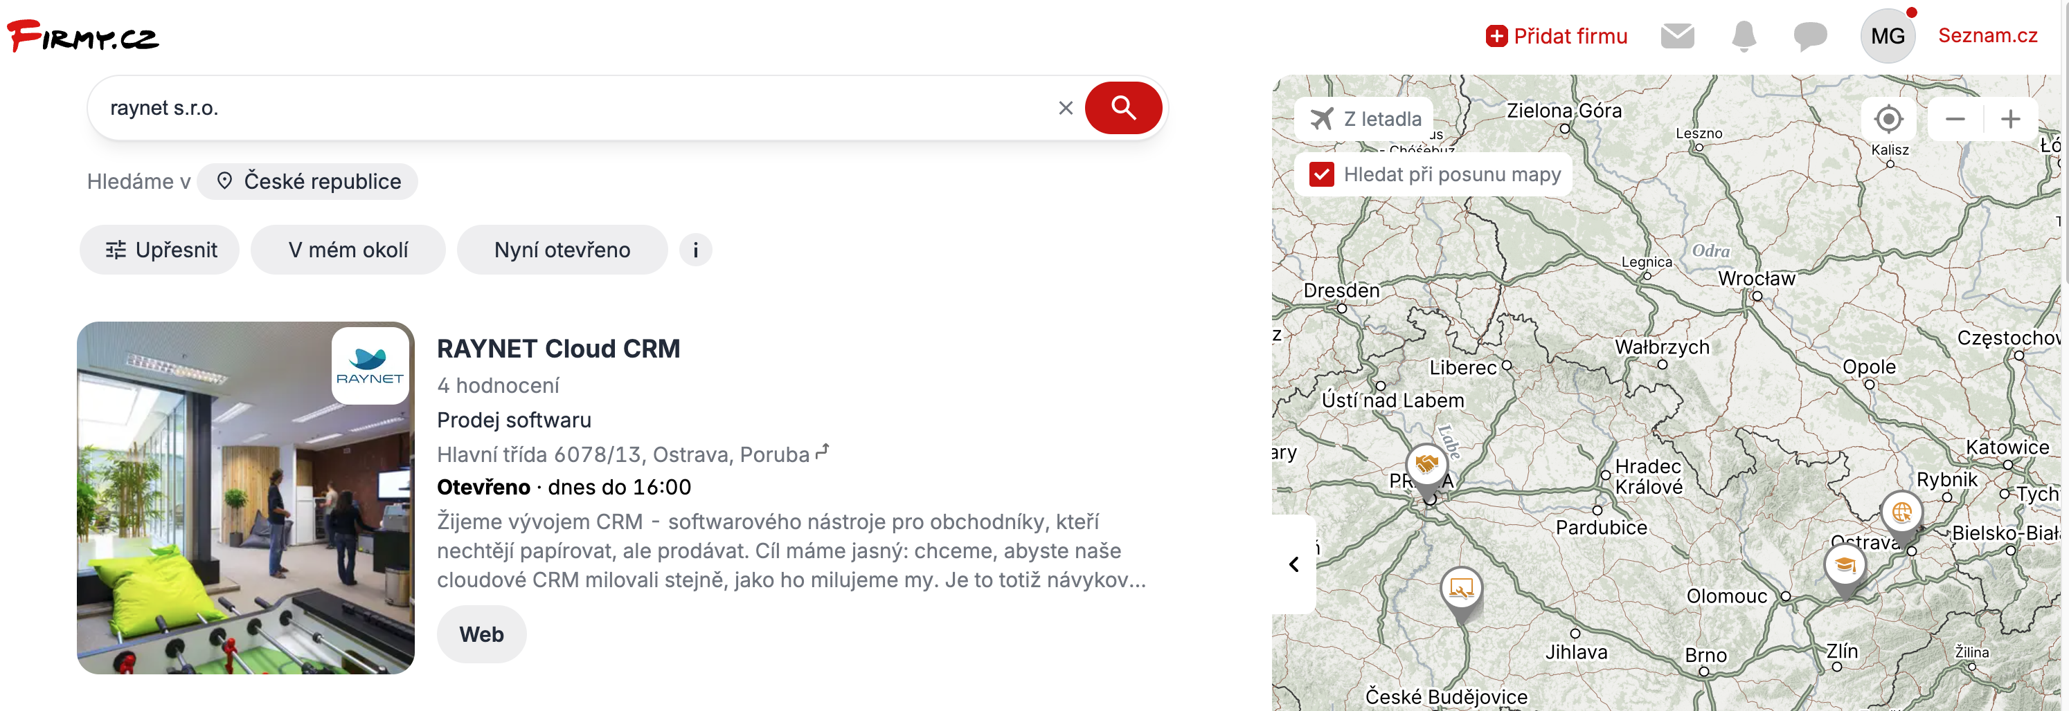Click the Liberec label on map

[x=1462, y=367]
